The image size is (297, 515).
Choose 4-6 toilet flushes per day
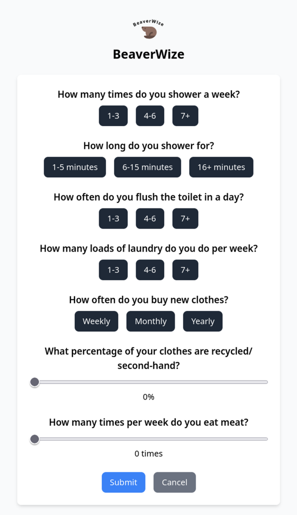point(150,219)
